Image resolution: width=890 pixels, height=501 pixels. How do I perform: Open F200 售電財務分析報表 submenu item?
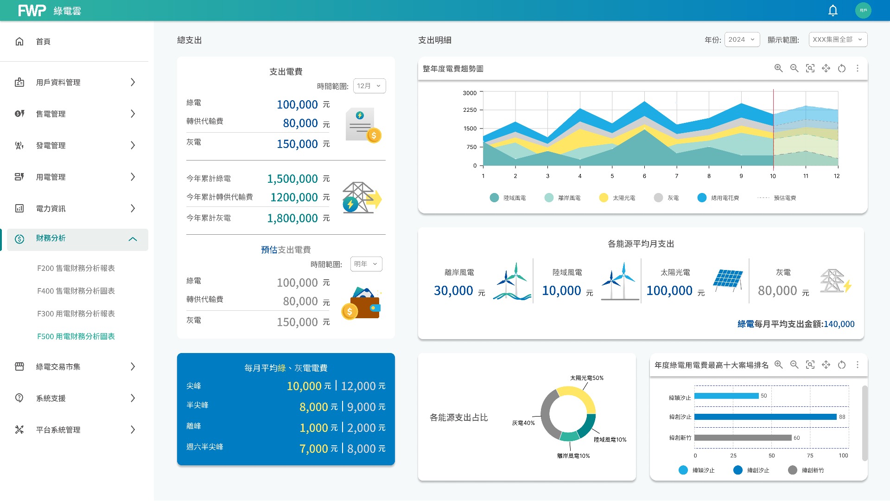[76, 268]
